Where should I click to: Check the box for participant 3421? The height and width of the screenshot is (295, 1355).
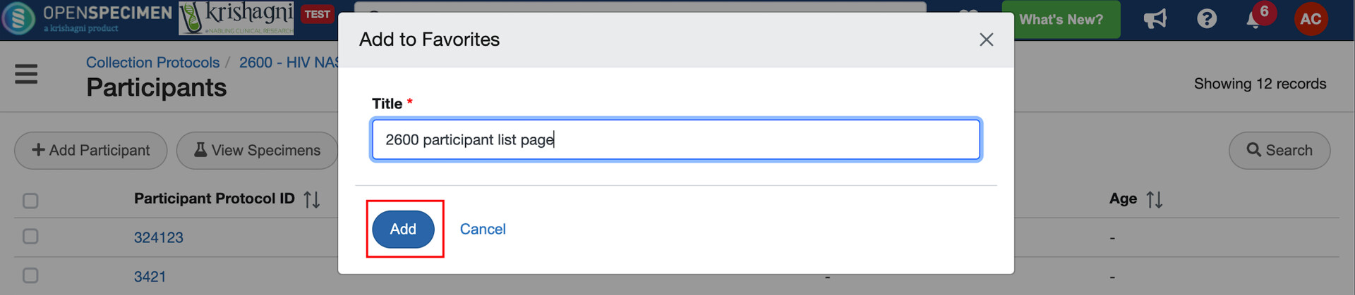click(x=30, y=275)
